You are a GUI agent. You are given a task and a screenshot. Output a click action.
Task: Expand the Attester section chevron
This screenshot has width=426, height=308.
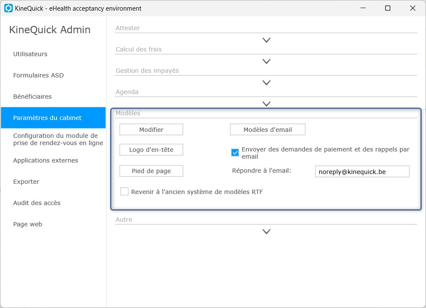point(266,40)
